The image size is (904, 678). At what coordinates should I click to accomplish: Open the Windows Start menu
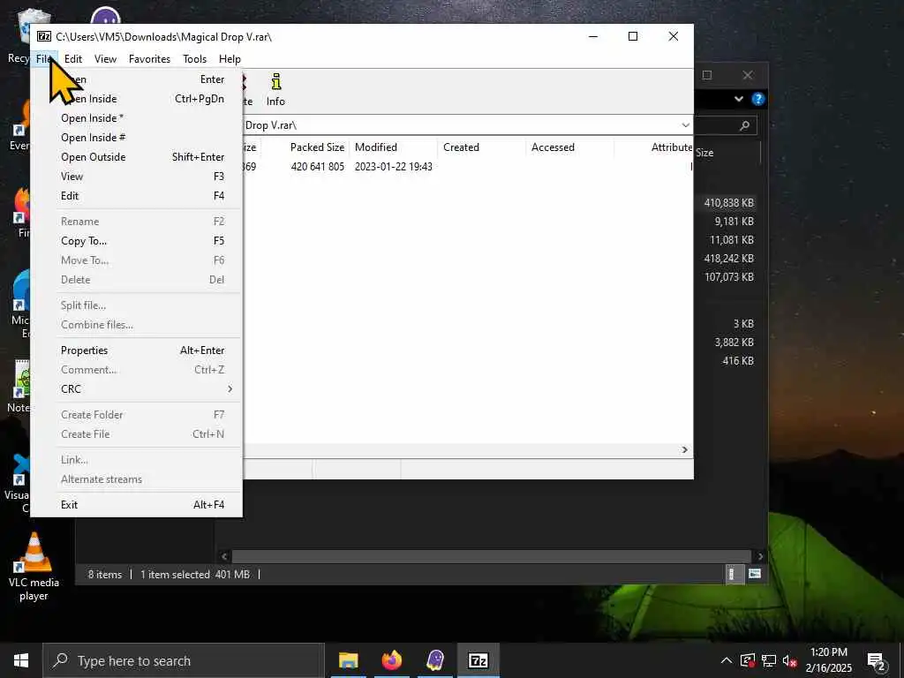(x=21, y=660)
